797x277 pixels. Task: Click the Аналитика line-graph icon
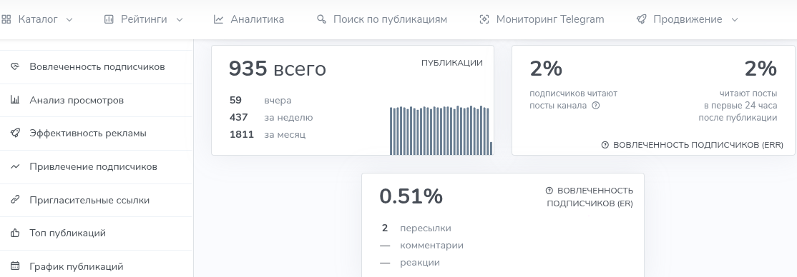[x=218, y=19]
